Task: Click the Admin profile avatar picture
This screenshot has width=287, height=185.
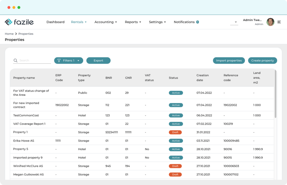Action: coord(270,22)
